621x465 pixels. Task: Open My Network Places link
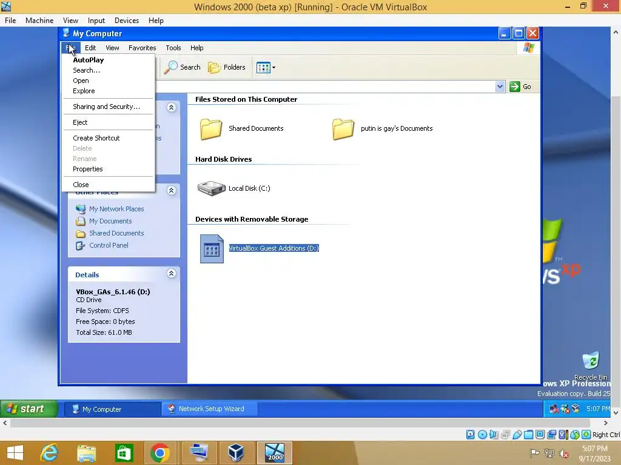click(116, 209)
